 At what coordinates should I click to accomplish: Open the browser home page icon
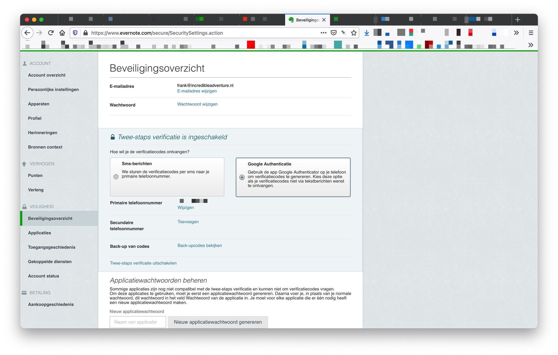click(x=62, y=33)
